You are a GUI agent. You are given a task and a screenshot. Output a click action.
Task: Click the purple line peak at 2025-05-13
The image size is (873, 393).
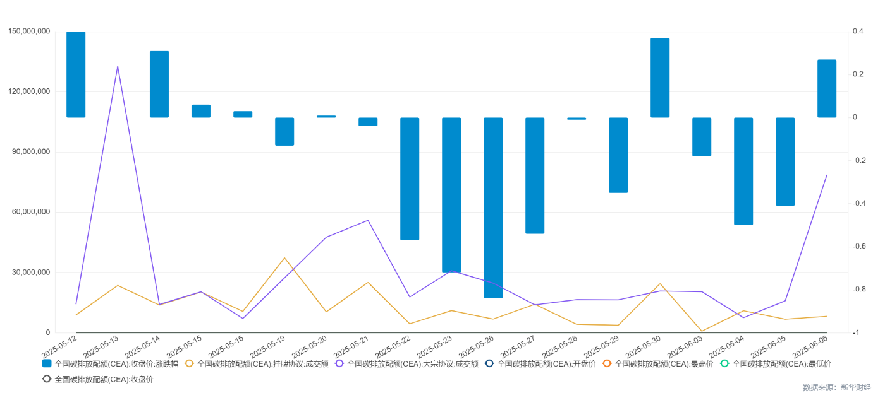click(x=118, y=66)
